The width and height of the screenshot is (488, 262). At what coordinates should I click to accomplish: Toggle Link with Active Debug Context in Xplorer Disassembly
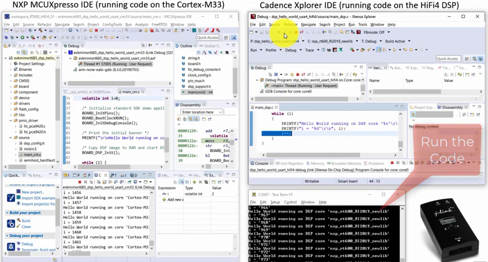[x=413, y=115]
